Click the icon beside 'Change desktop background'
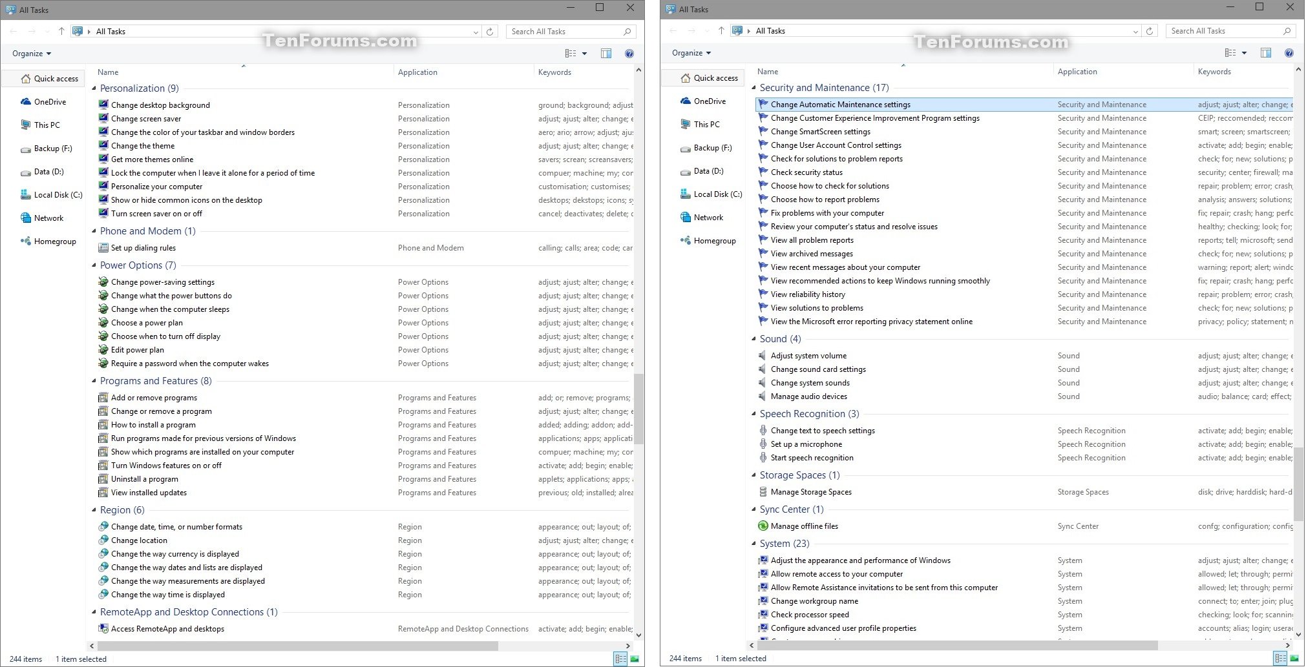This screenshot has height=667, width=1306. pos(103,105)
